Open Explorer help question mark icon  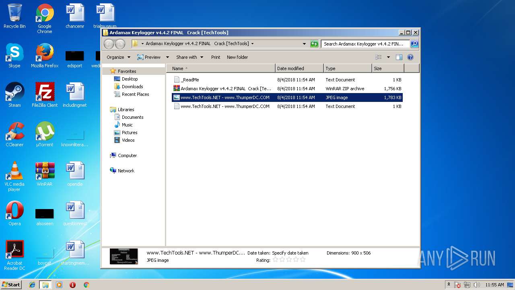pyautogui.click(x=410, y=57)
